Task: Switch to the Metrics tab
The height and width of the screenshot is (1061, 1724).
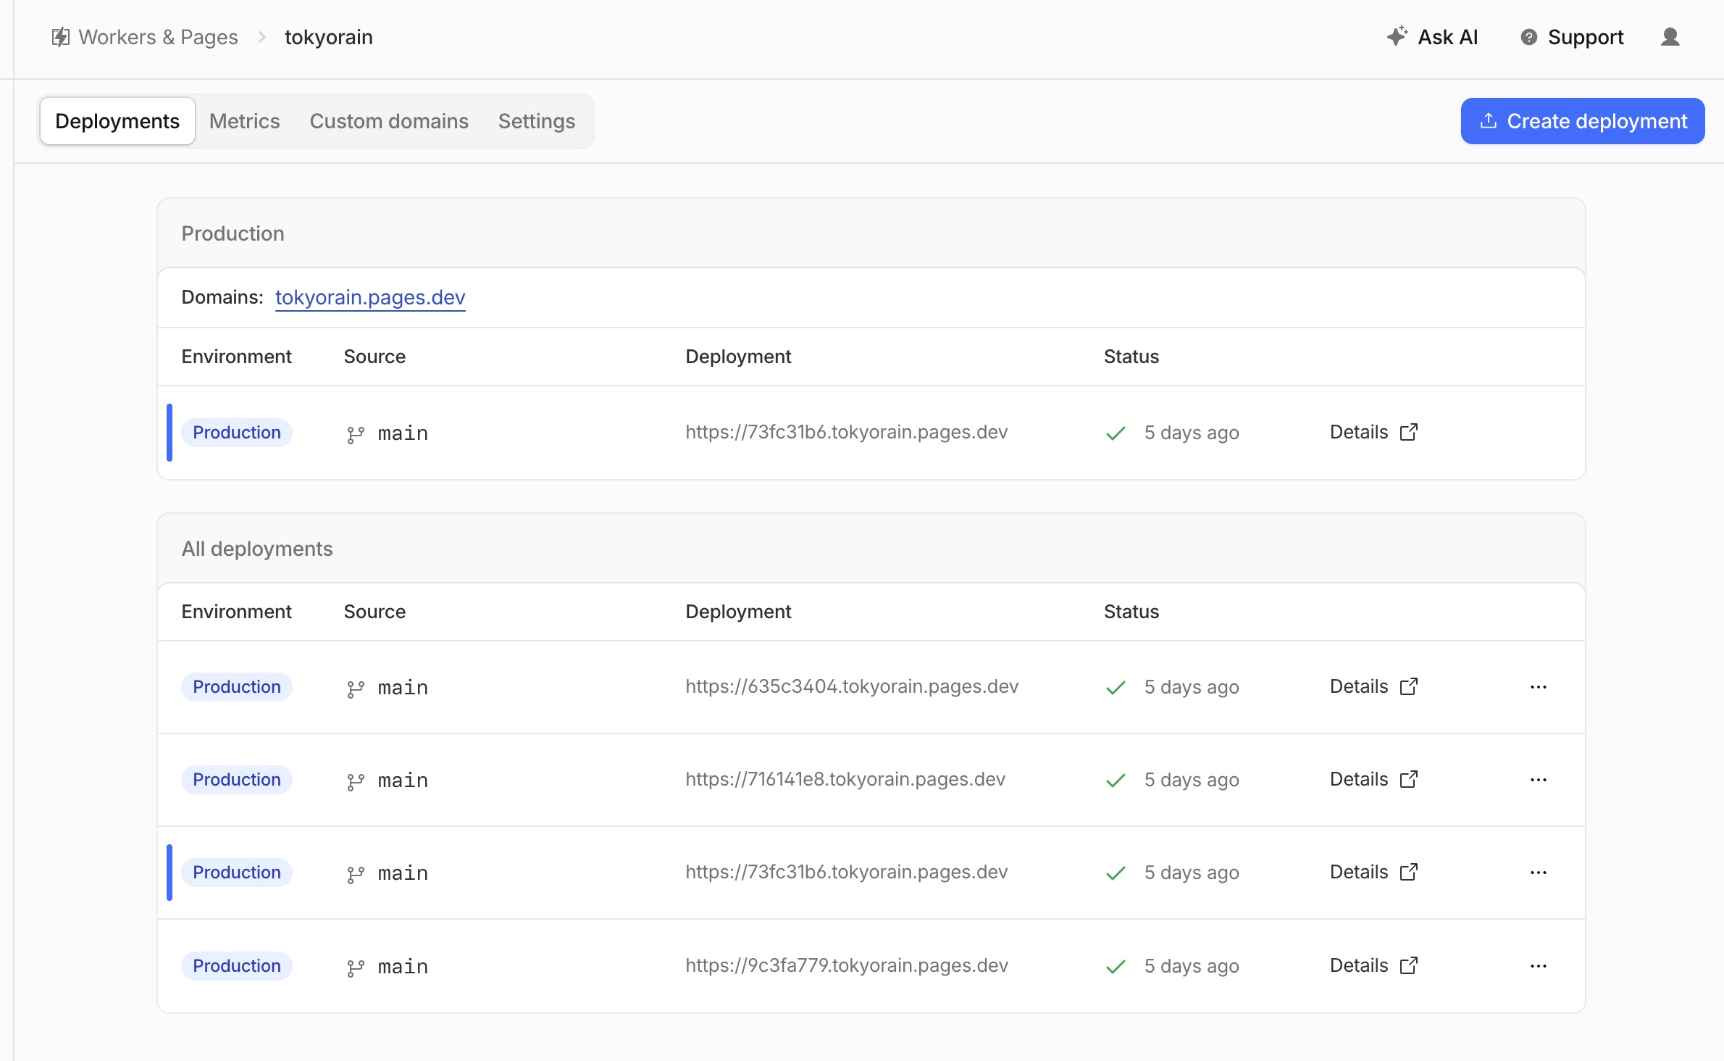Action: point(244,121)
